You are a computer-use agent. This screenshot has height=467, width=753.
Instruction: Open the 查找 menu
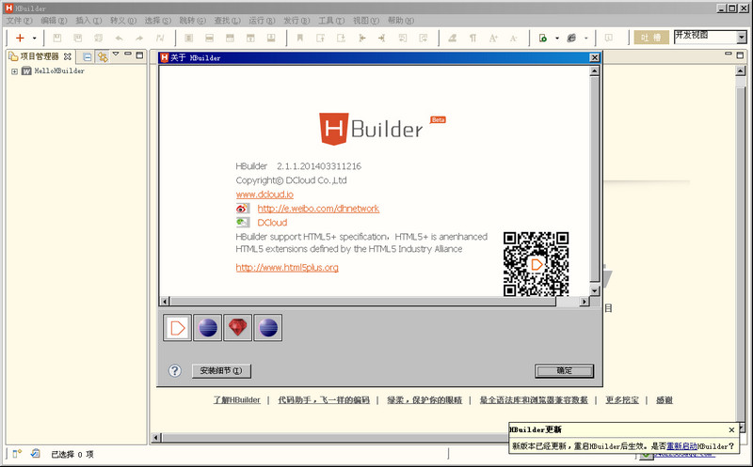coord(227,20)
